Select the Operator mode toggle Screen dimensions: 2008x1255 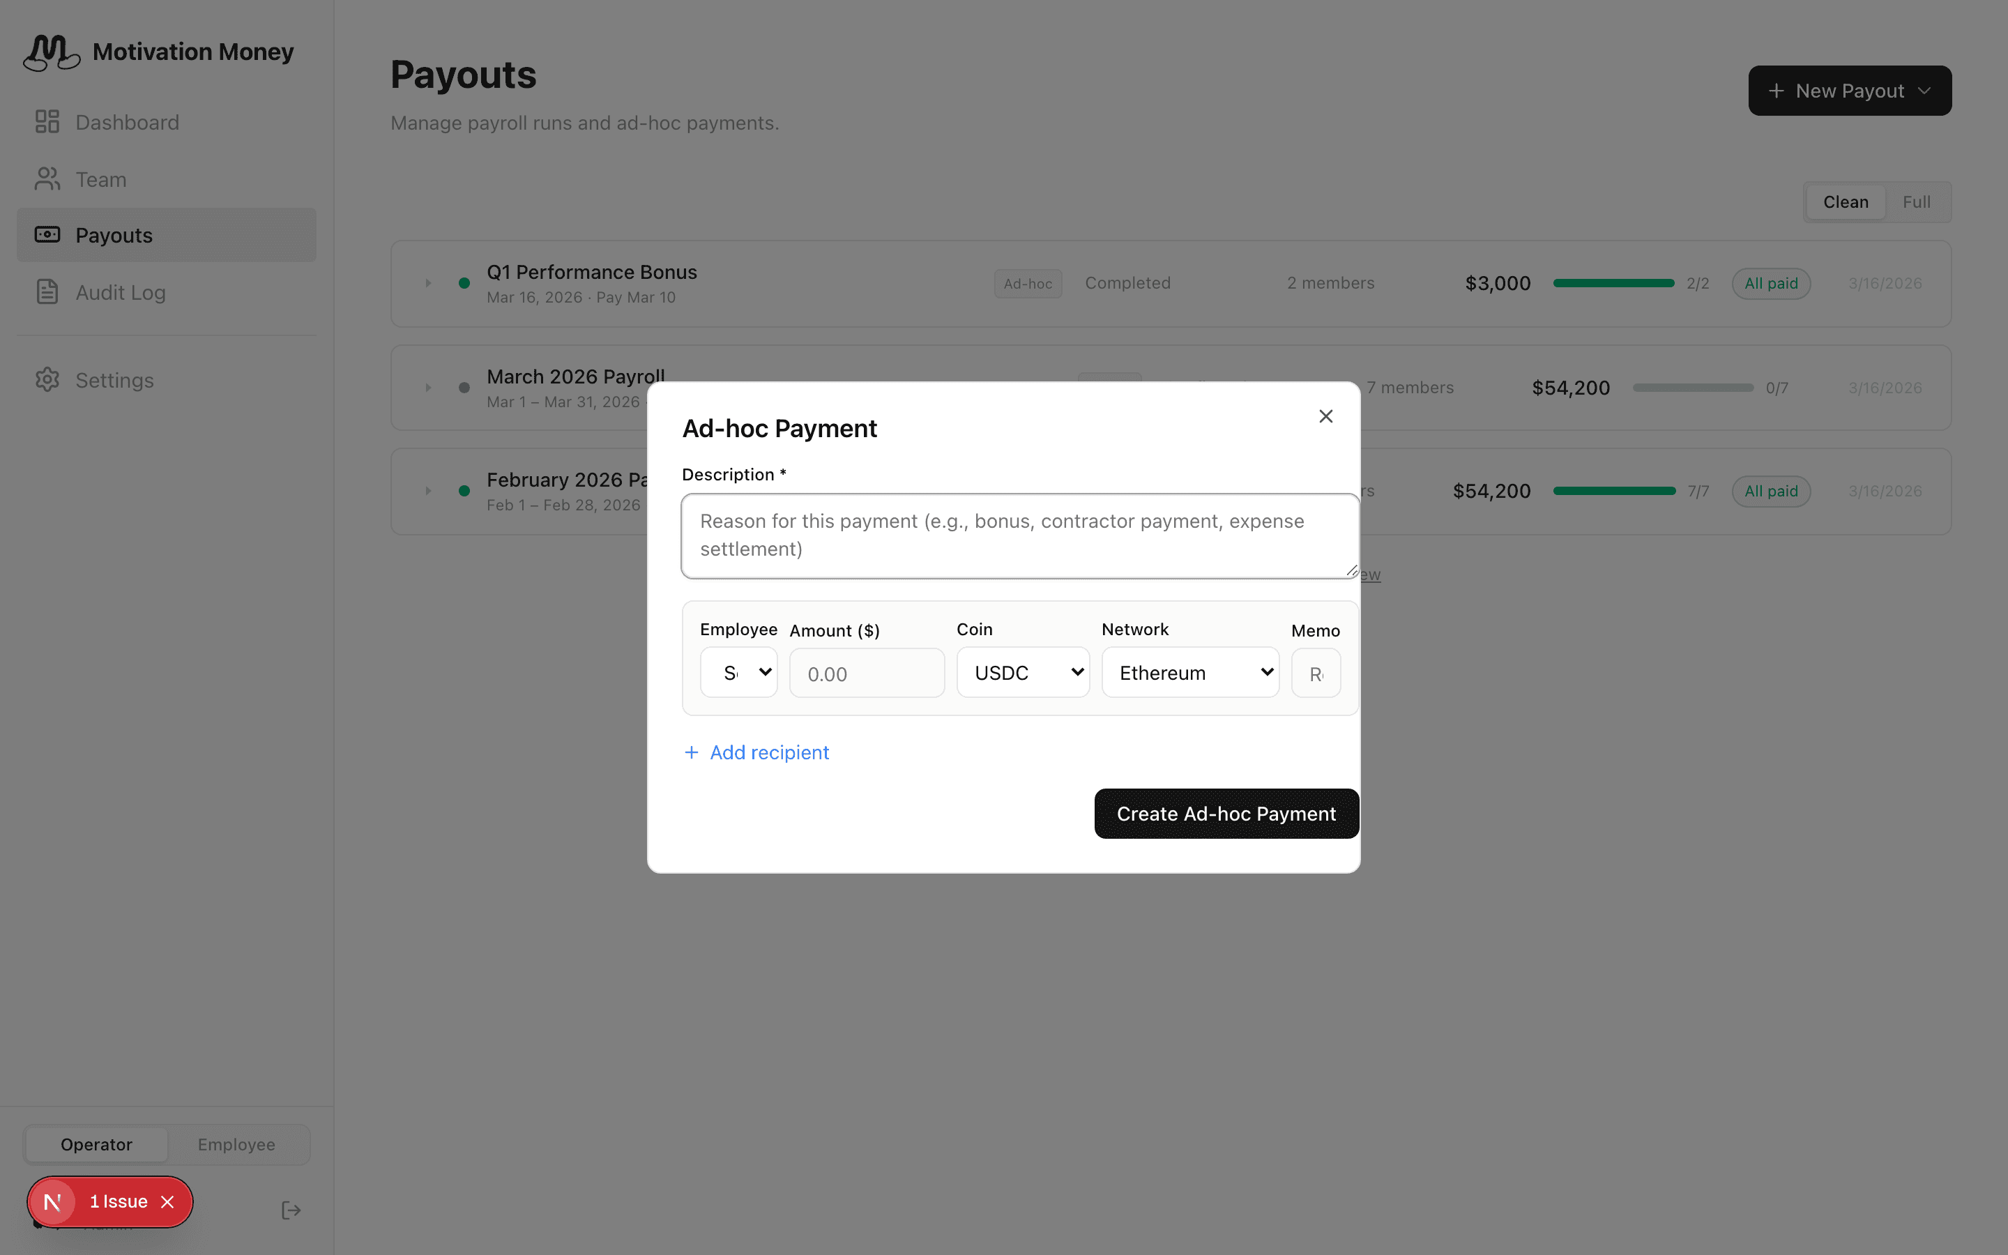96,1145
